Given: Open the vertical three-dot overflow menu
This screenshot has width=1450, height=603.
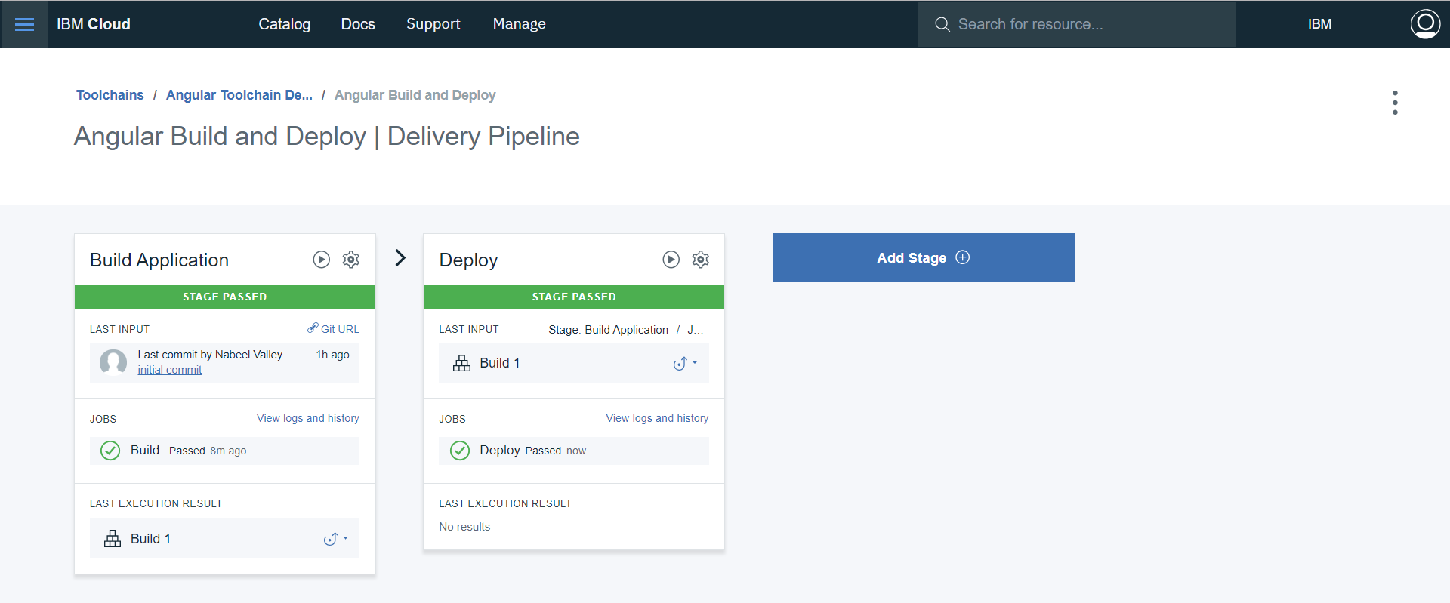Looking at the screenshot, I should coord(1395,103).
